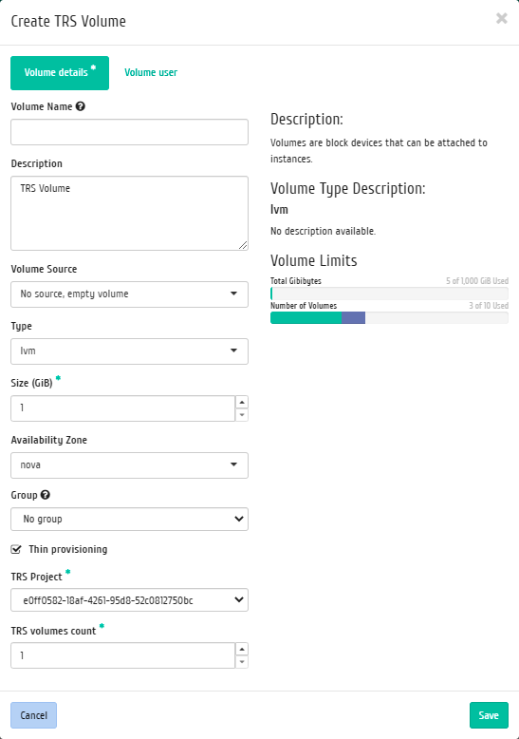Select the Volume details tab

[60, 73]
